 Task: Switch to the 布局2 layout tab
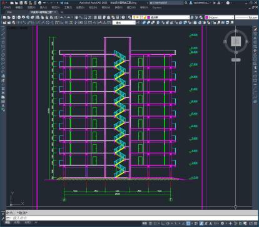tap(28, 223)
